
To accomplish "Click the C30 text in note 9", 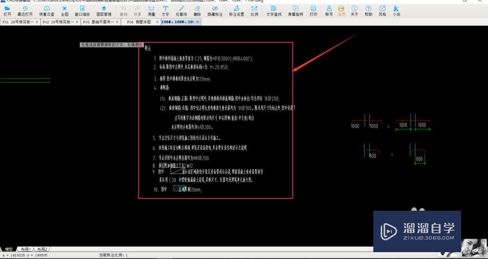I will [173, 179].
